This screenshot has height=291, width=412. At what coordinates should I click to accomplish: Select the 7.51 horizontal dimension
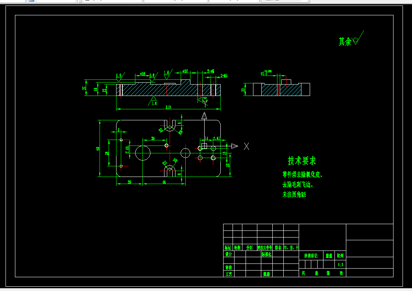217,138
